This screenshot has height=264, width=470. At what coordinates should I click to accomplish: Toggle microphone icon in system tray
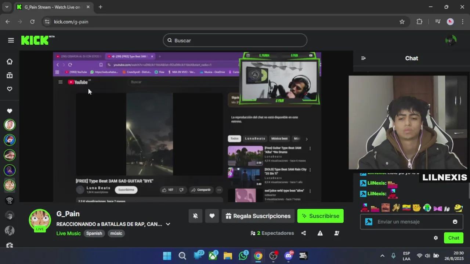tap(393, 256)
